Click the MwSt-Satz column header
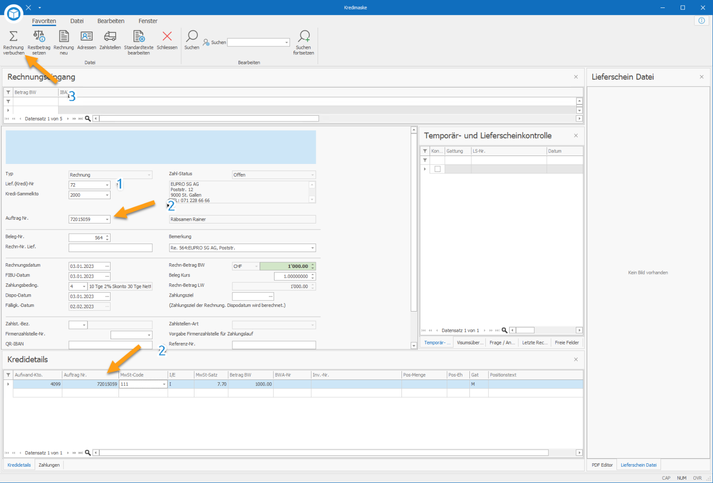 point(211,375)
